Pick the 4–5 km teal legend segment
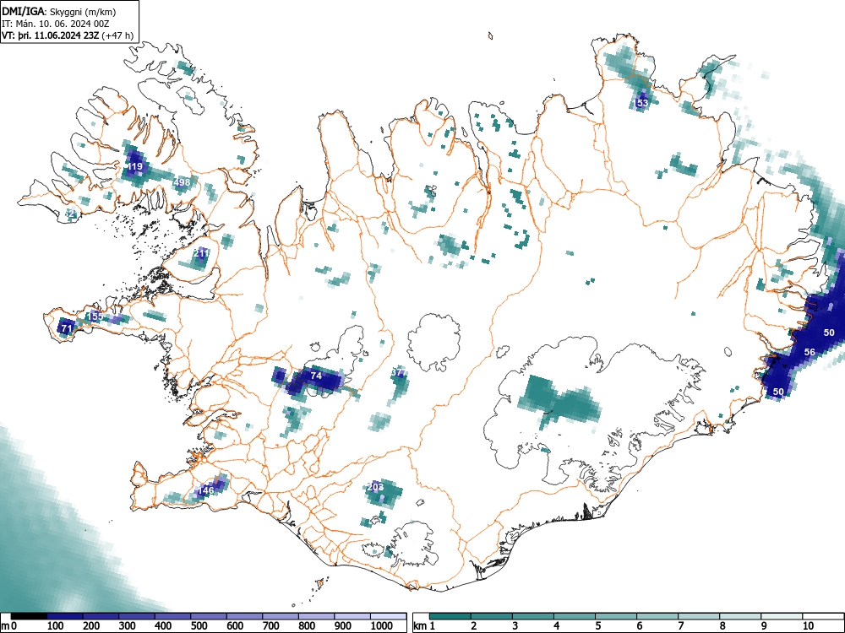Viewport: 845px width, 633px height. click(575, 616)
